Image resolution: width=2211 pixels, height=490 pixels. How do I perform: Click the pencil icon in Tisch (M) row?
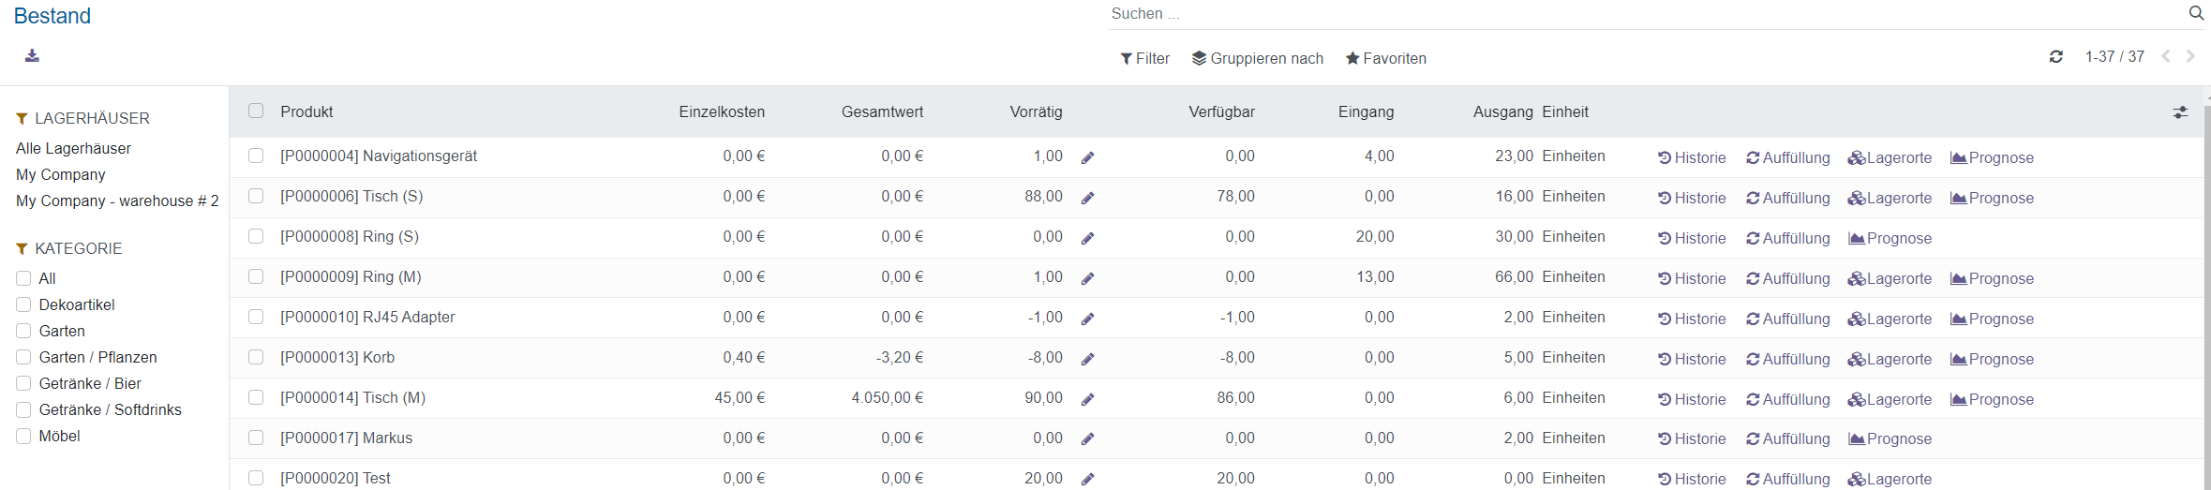1087,400
